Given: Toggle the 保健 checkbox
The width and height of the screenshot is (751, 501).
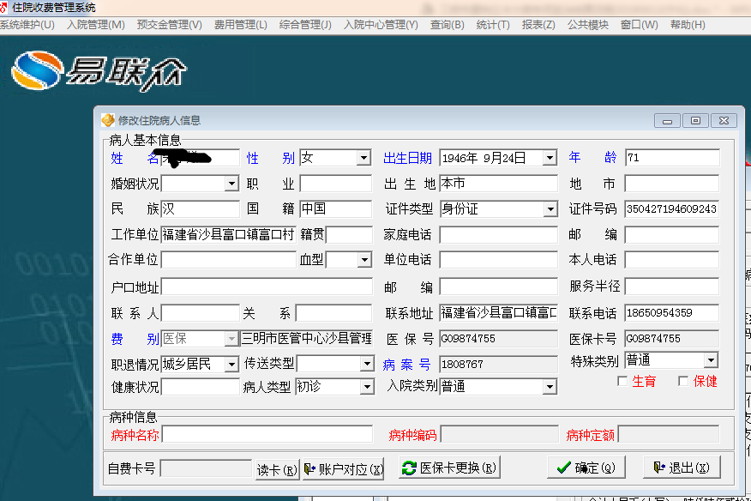Looking at the screenshot, I should pyautogui.click(x=683, y=381).
